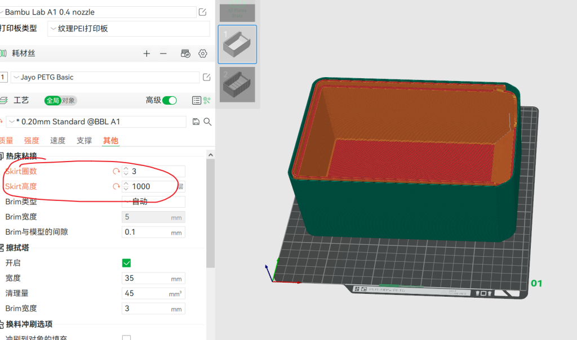Viewport: 577px width, 340px height.
Task: Click the 擦拭塔 Brim宽度 3 field
Action: 153,308
